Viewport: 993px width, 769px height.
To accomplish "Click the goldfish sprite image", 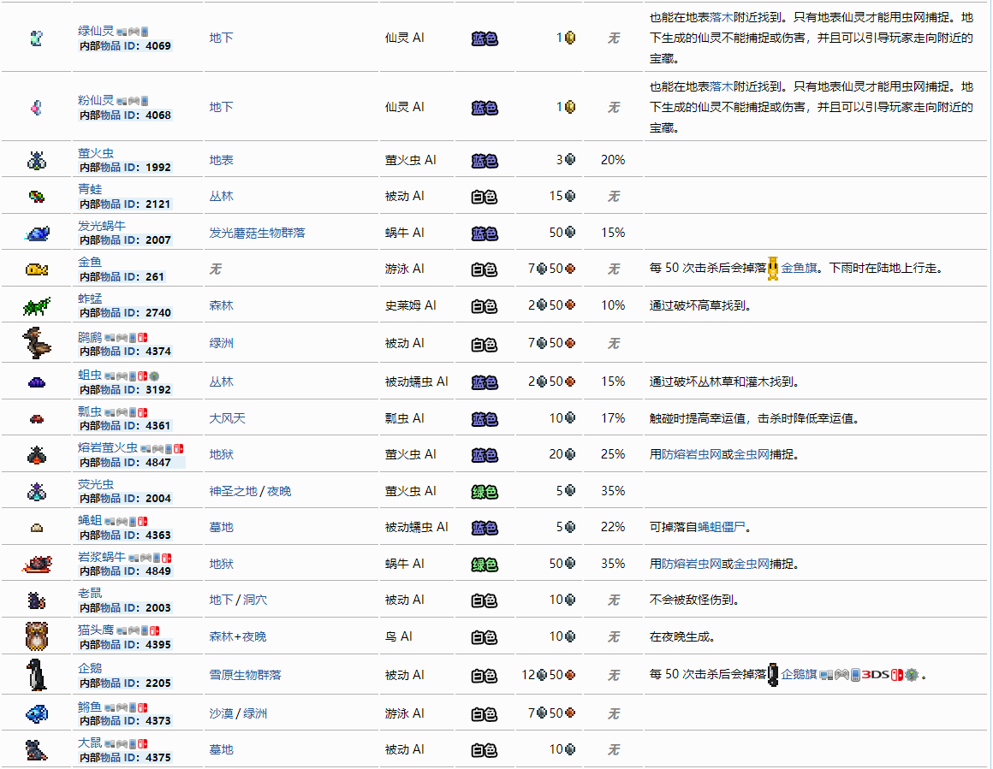I will tap(37, 269).
